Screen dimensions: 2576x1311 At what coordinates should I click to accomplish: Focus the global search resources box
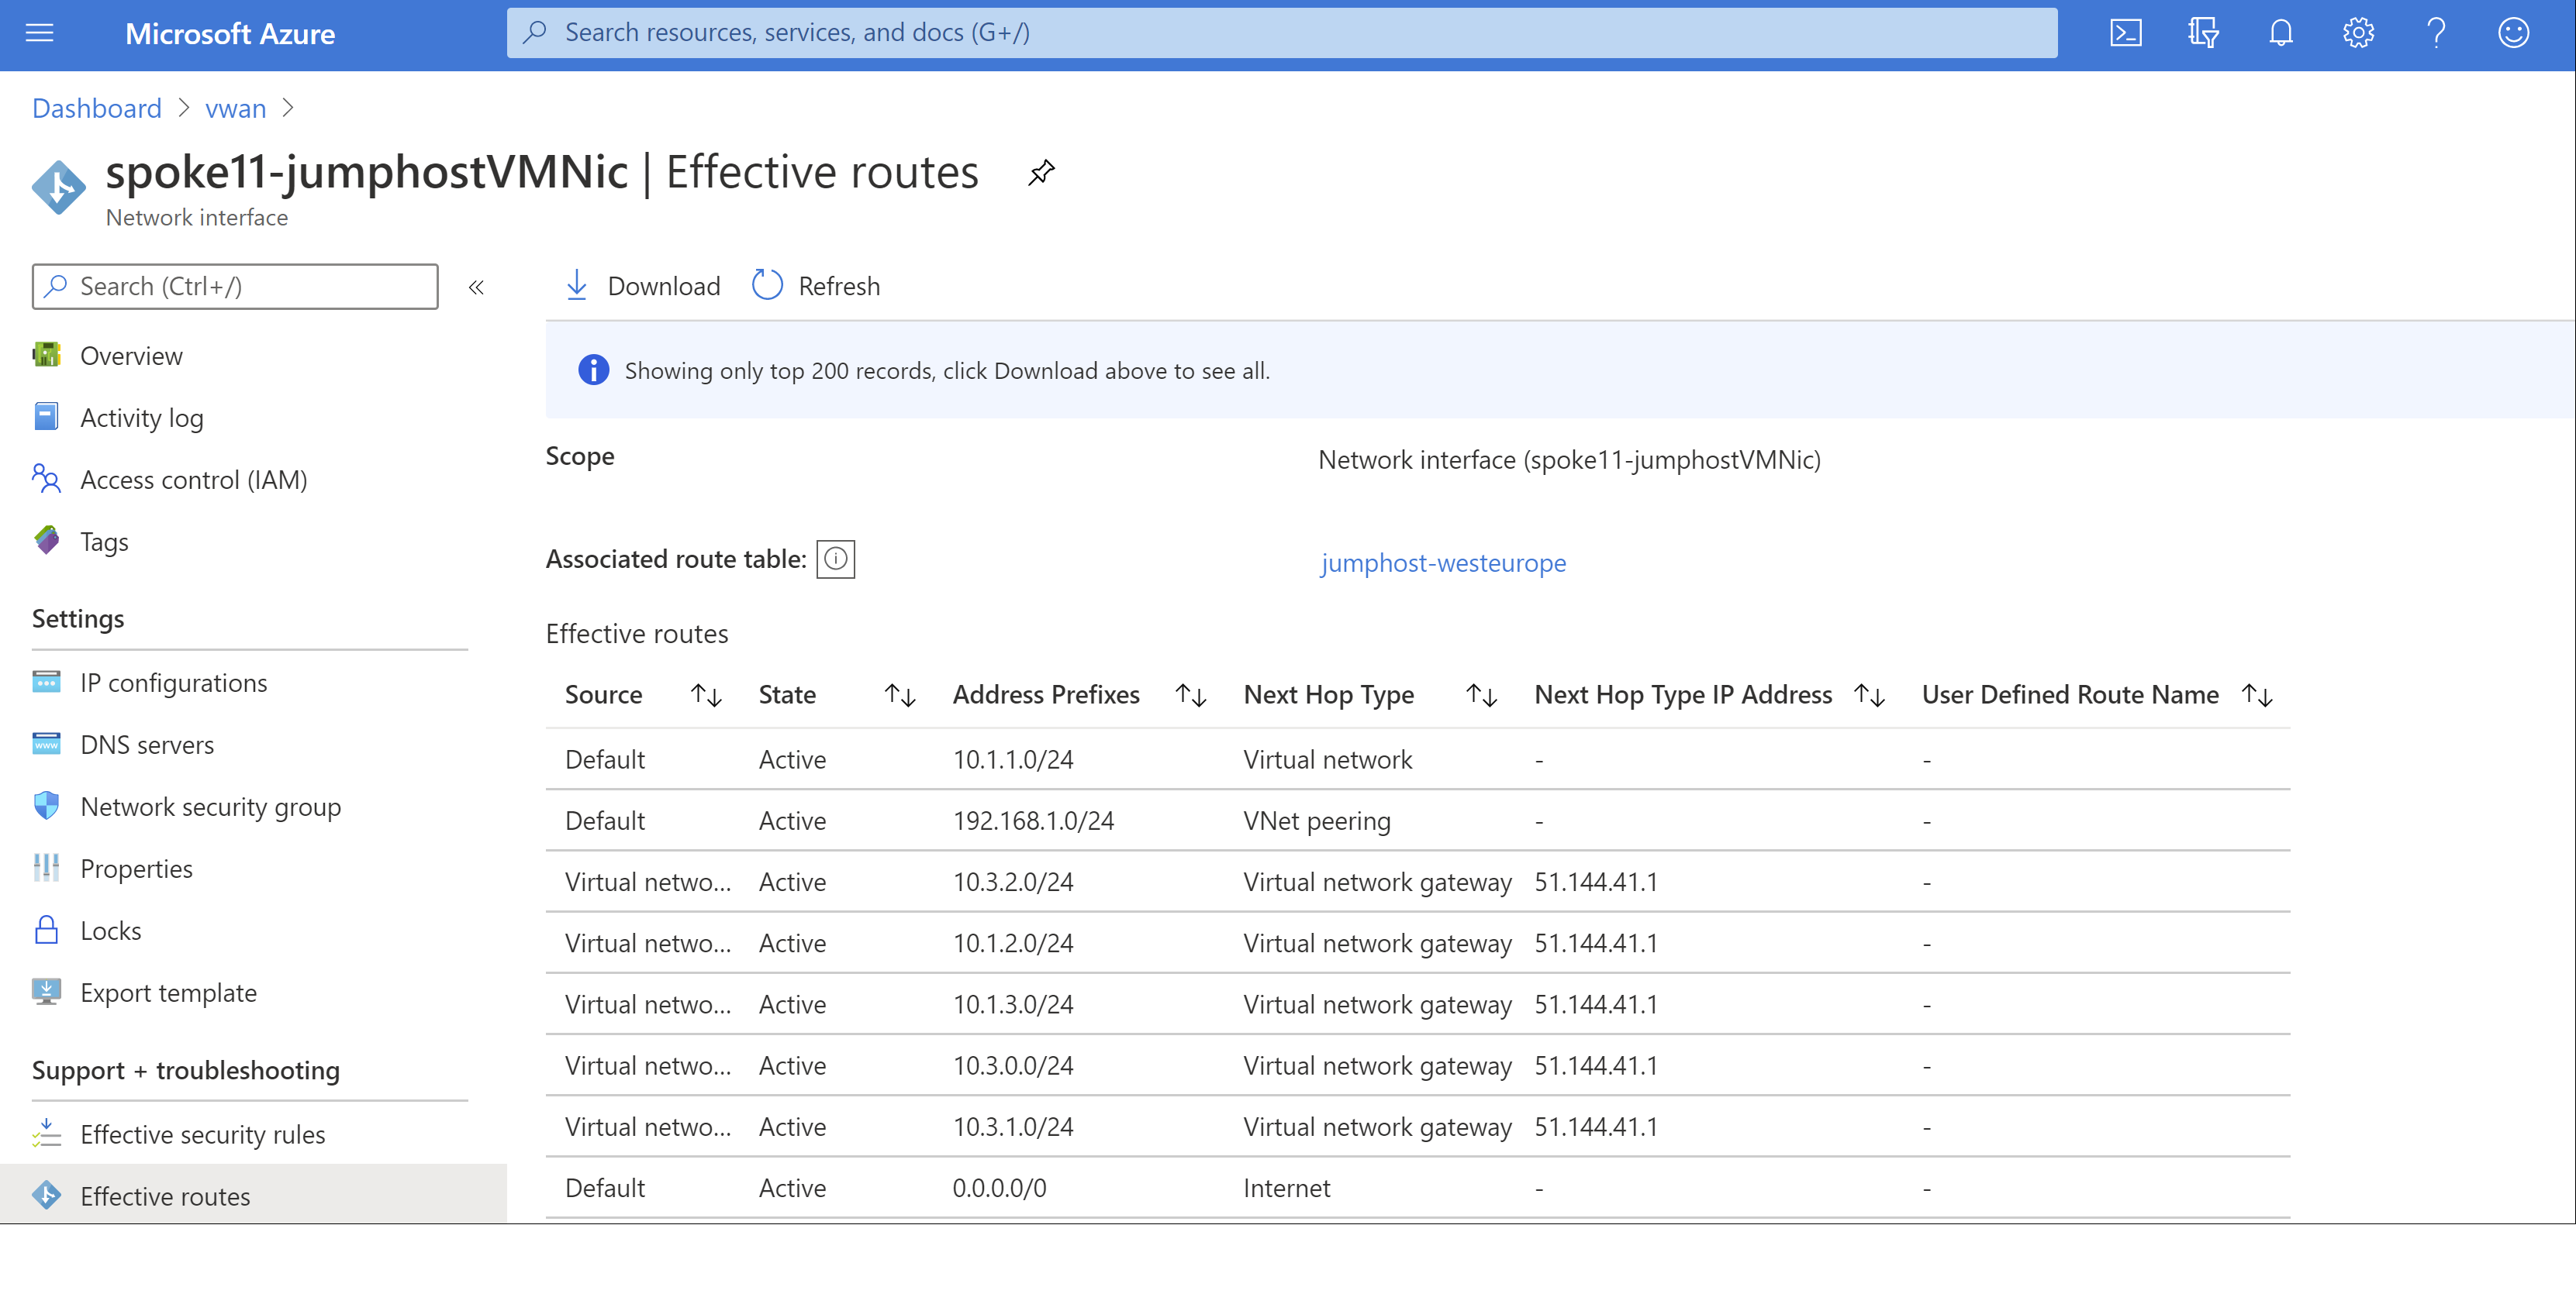1280,33
